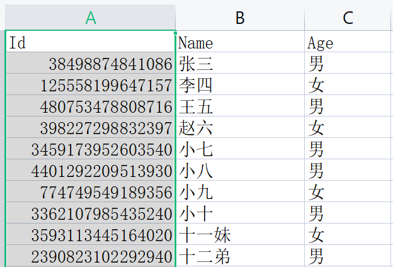Image resolution: width=393 pixels, height=267 pixels.
Task: Click the name cell 王五
Action: (x=239, y=106)
